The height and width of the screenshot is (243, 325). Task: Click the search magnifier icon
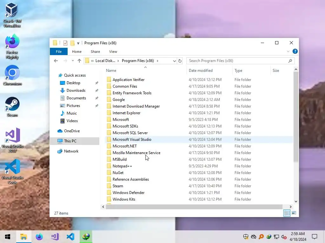(x=290, y=61)
